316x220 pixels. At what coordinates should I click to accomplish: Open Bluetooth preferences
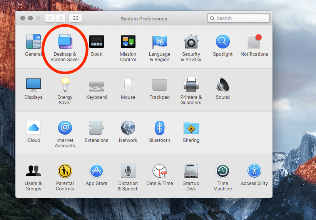coord(159,128)
